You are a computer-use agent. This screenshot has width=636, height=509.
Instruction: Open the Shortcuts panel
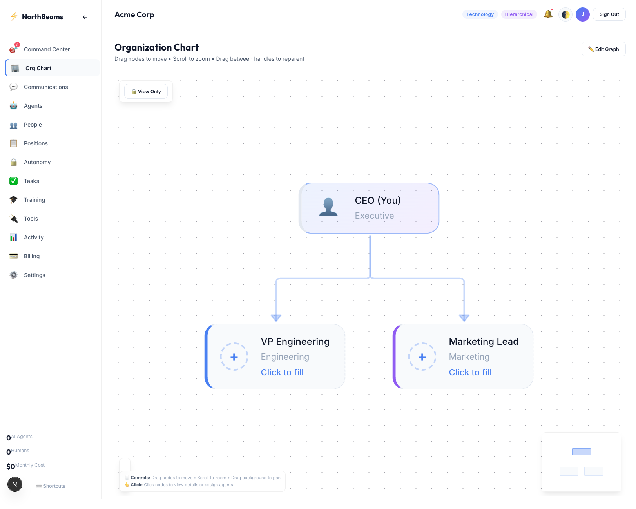pyautogui.click(x=51, y=486)
